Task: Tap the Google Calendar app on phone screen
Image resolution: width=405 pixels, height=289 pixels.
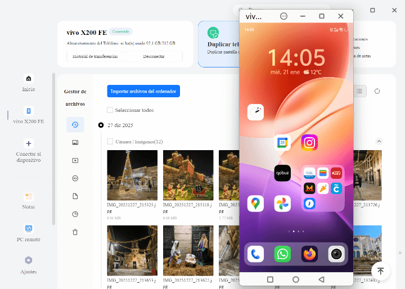Action: pos(282,143)
